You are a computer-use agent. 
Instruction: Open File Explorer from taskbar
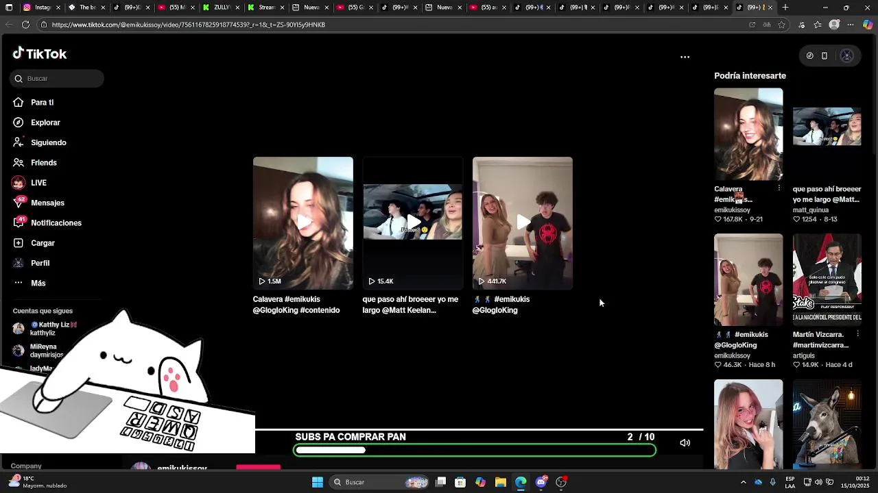[x=501, y=482]
